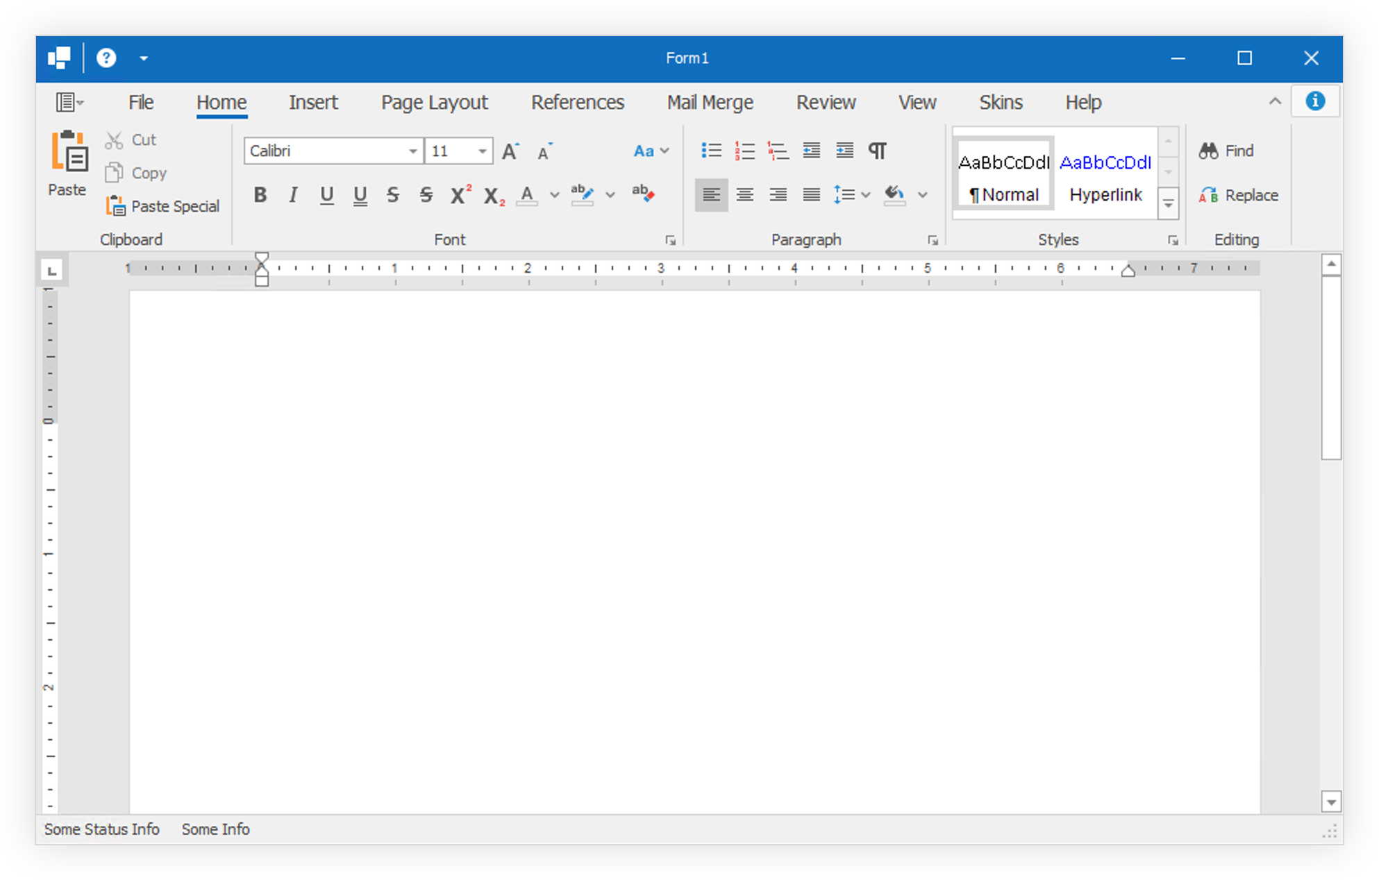Click the vertical scrollbar down arrow
Viewport: 1379px width, 880px height.
(x=1330, y=802)
